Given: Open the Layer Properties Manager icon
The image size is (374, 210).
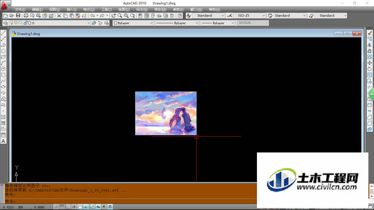Looking at the screenshot, I should pyautogui.click(x=6, y=23).
